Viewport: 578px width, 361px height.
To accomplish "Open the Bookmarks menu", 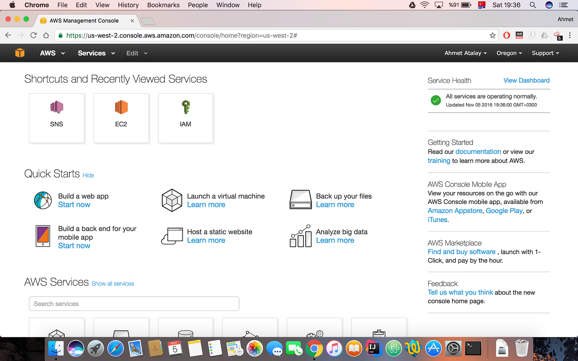I will [163, 5].
